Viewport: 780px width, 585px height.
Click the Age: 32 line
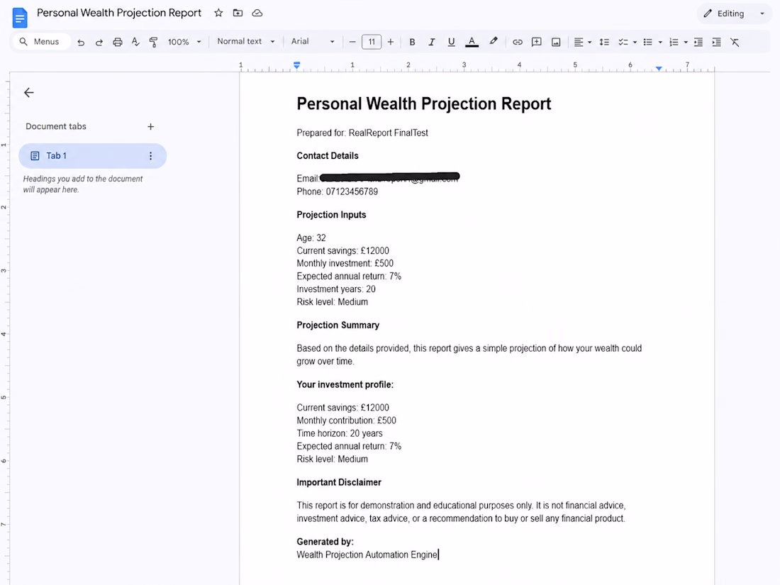[x=311, y=238]
